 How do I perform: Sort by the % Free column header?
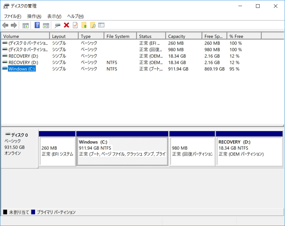pyautogui.click(x=244, y=36)
